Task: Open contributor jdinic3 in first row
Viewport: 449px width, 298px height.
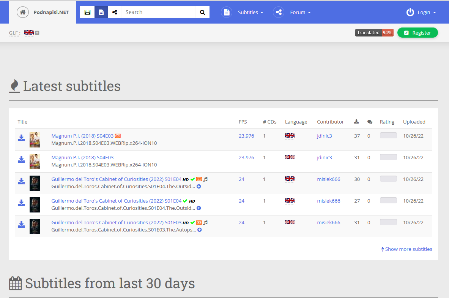Action: coord(325,136)
